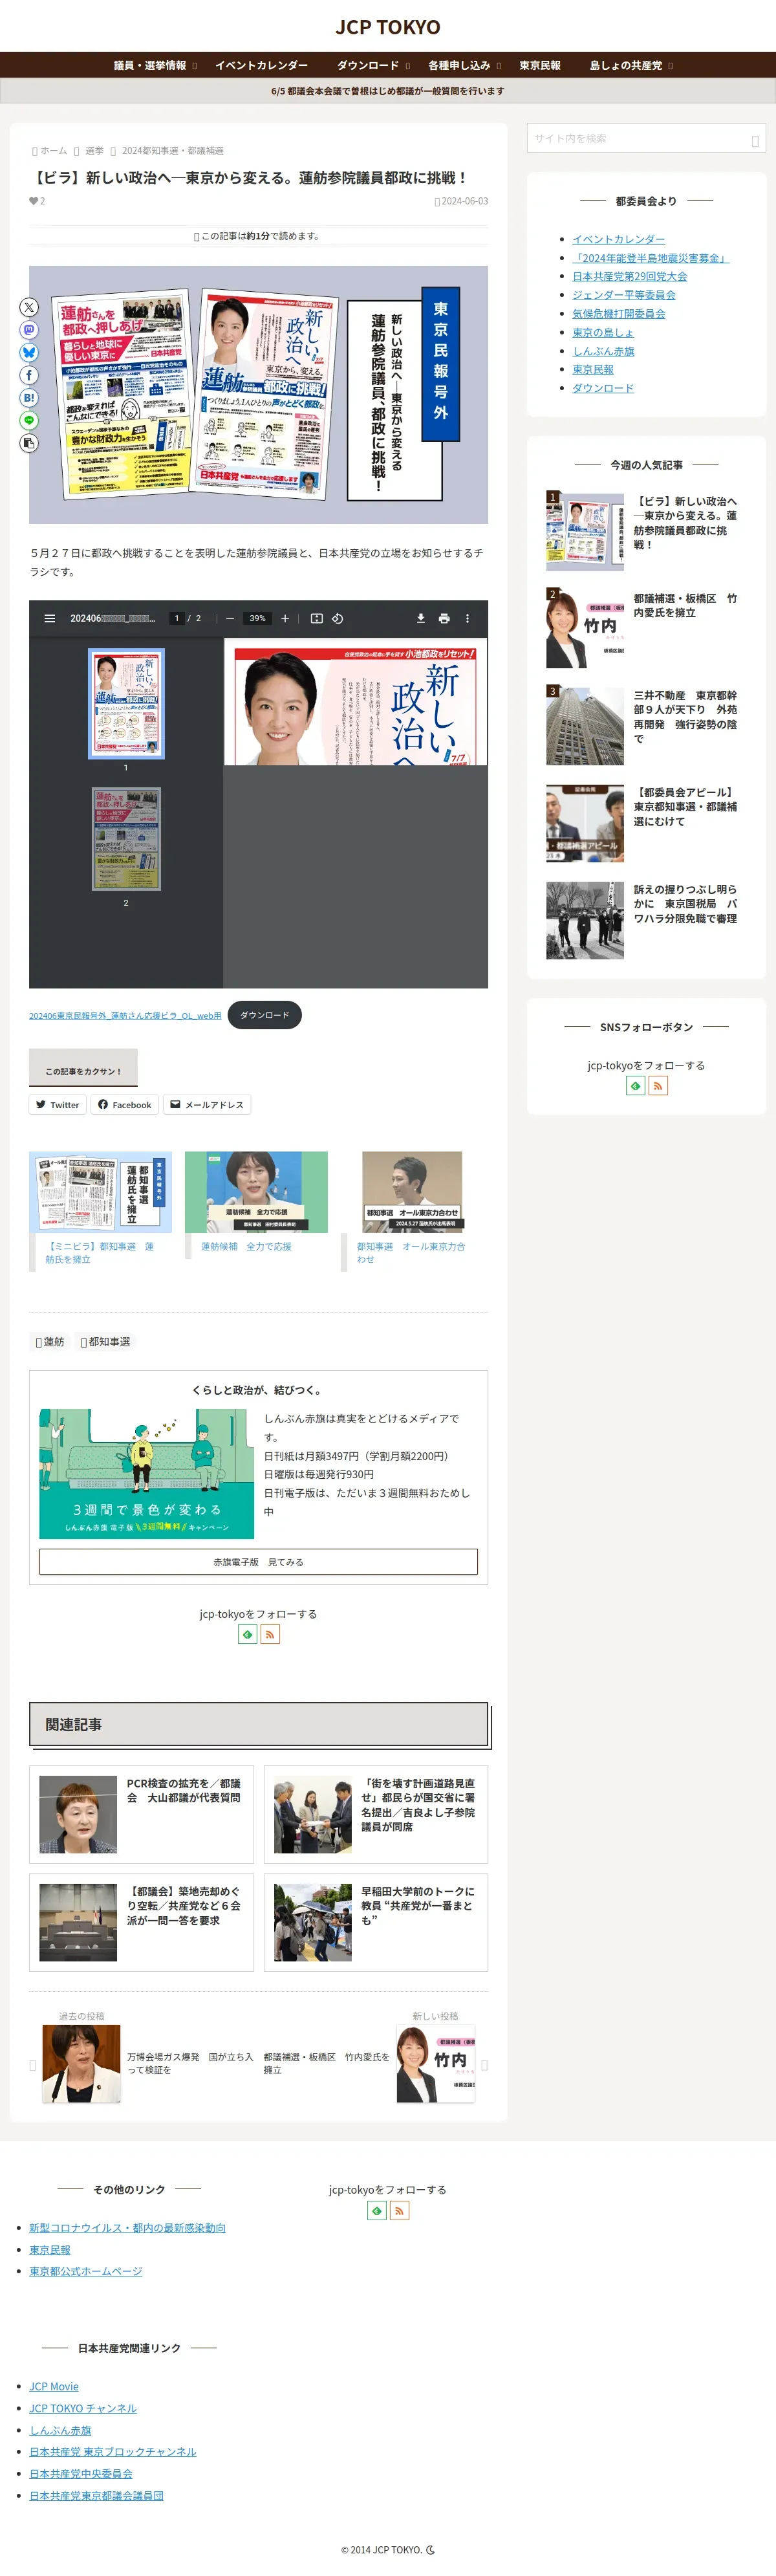Click the dark ダウンロード button
Image resolution: width=776 pixels, height=2576 pixels.
point(264,1015)
